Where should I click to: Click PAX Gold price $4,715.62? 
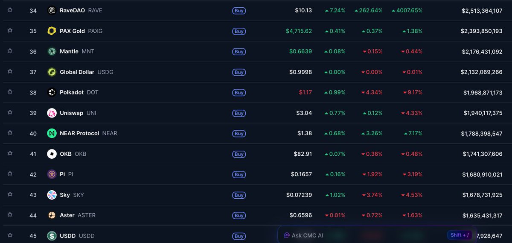299,31
